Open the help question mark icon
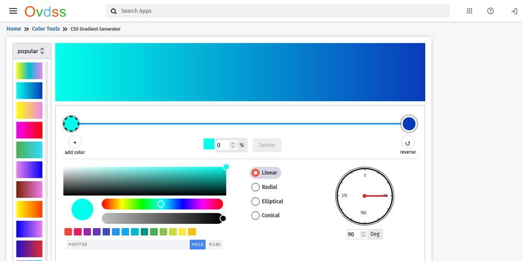This screenshot has width=523, height=261. (491, 11)
